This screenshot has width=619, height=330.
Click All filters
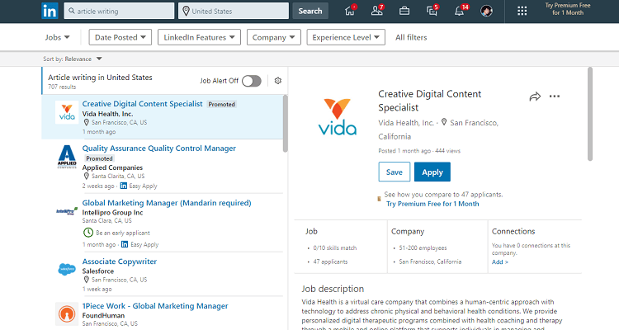pos(411,37)
